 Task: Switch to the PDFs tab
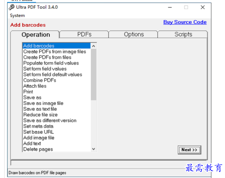[x=84, y=34]
